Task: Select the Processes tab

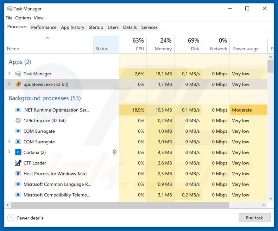Action: pyautogui.click(x=17, y=27)
